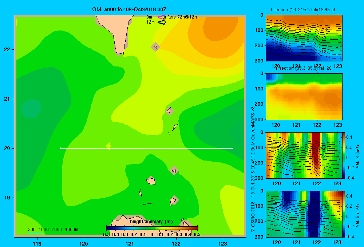
Task: Click longitude label '119' on main map axis
Action: [37, 243]
